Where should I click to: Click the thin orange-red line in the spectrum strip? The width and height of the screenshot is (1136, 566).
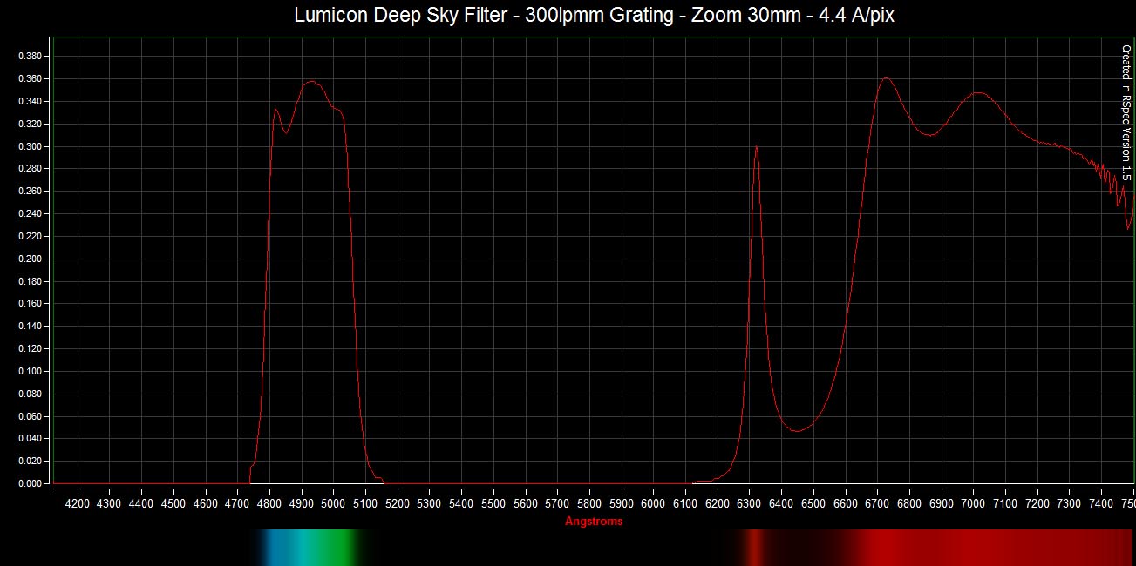point(755,546)
